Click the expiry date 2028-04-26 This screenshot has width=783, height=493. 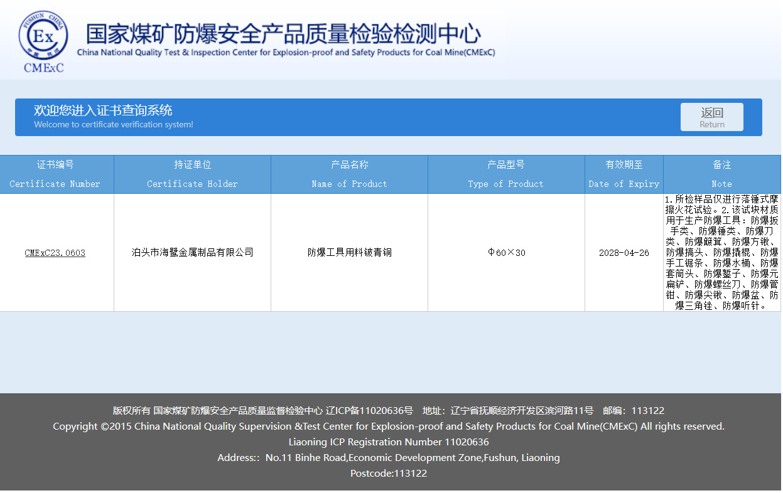[624, 252]
